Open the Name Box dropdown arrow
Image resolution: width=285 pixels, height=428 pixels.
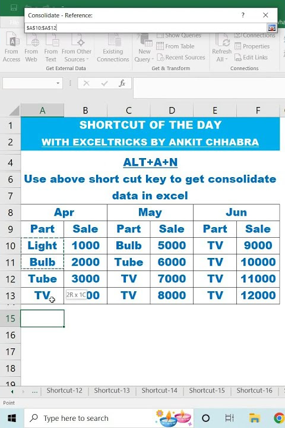coord(58,83)
